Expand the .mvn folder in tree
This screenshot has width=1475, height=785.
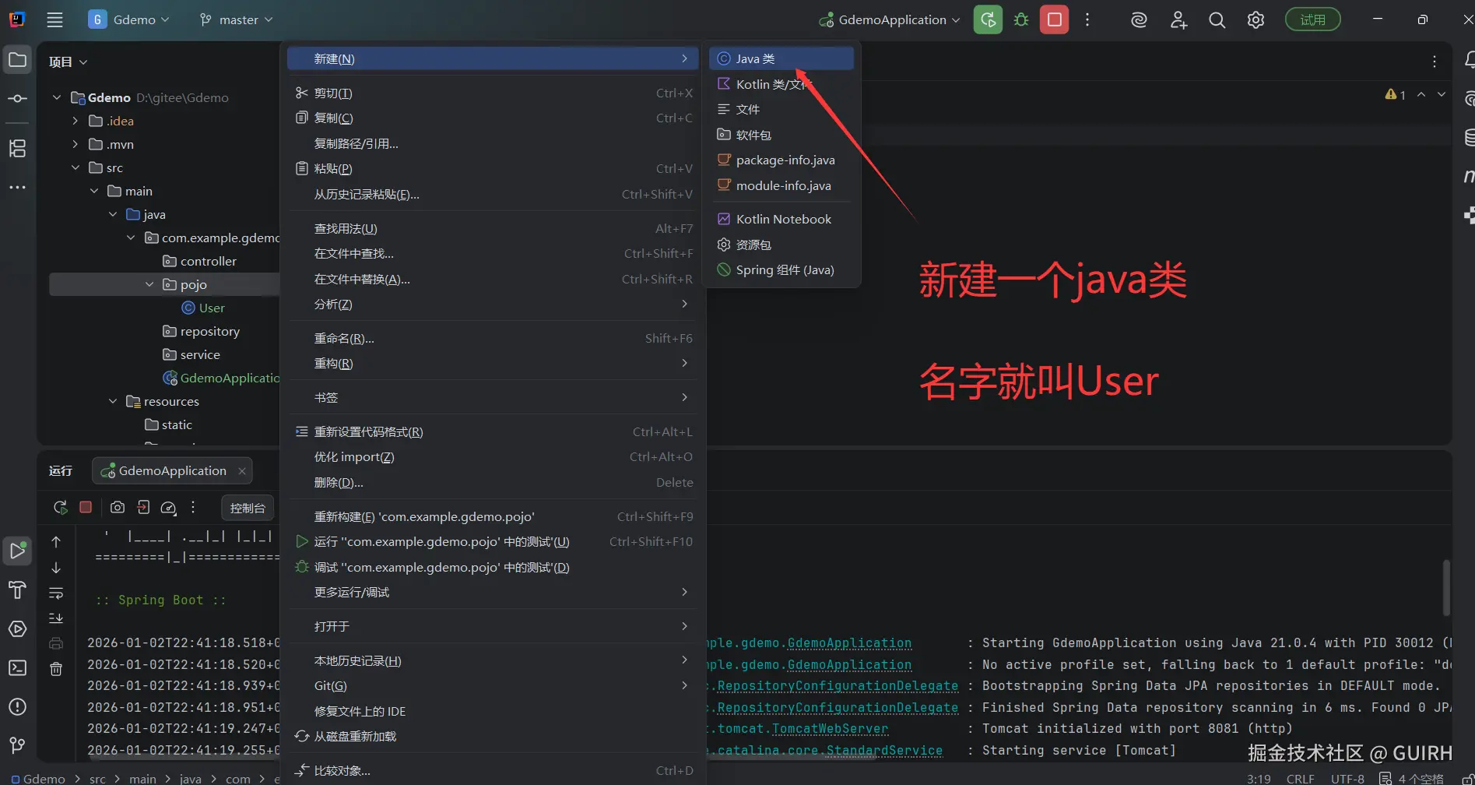[x=76, y=144]
